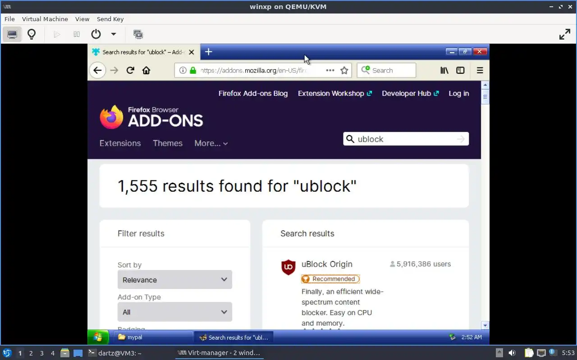This screenshot has height=360, width=577.
Task: Open the View menu
Action: click(82, 19)
